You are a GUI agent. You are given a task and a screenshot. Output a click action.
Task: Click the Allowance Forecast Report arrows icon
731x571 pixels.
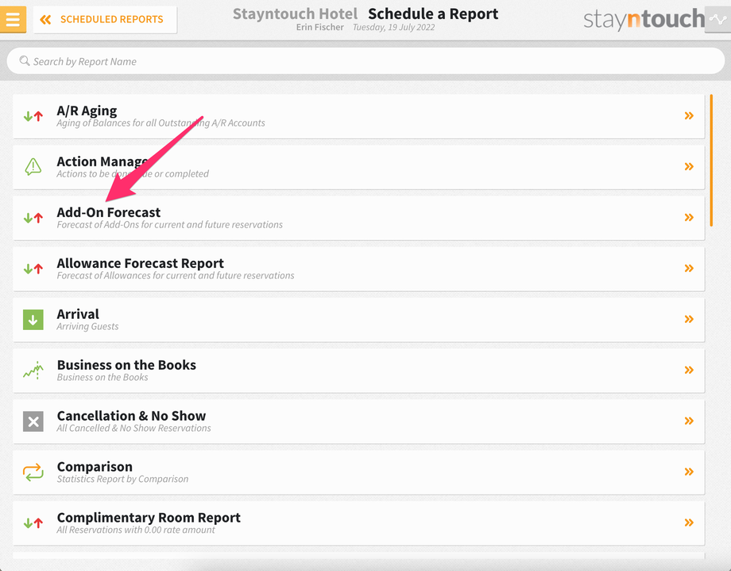[x=33, y=269]
